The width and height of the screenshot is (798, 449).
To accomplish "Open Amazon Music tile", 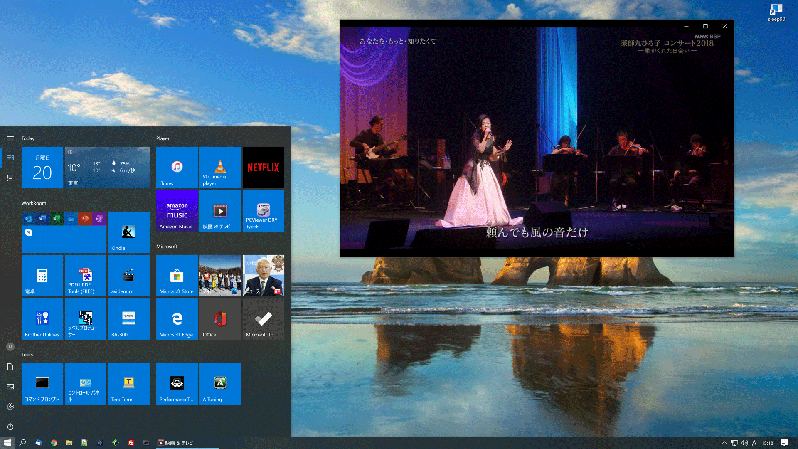I will point(177,211).
